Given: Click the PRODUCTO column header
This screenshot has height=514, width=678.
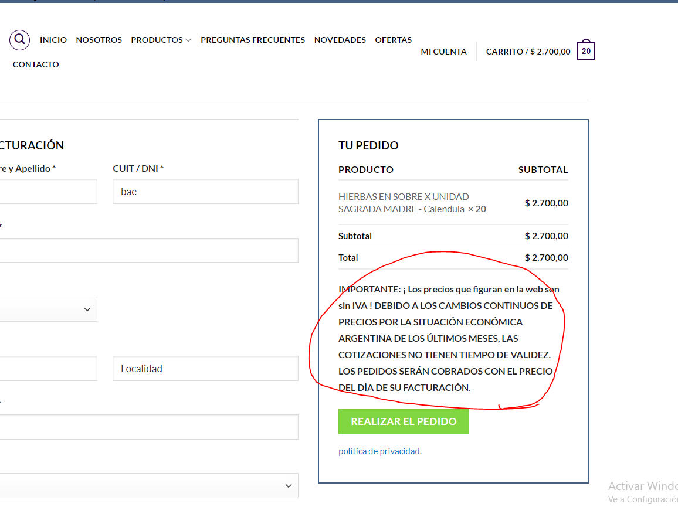Looking at the screenshot, I should pyautogui.click(x=366, y=170).
